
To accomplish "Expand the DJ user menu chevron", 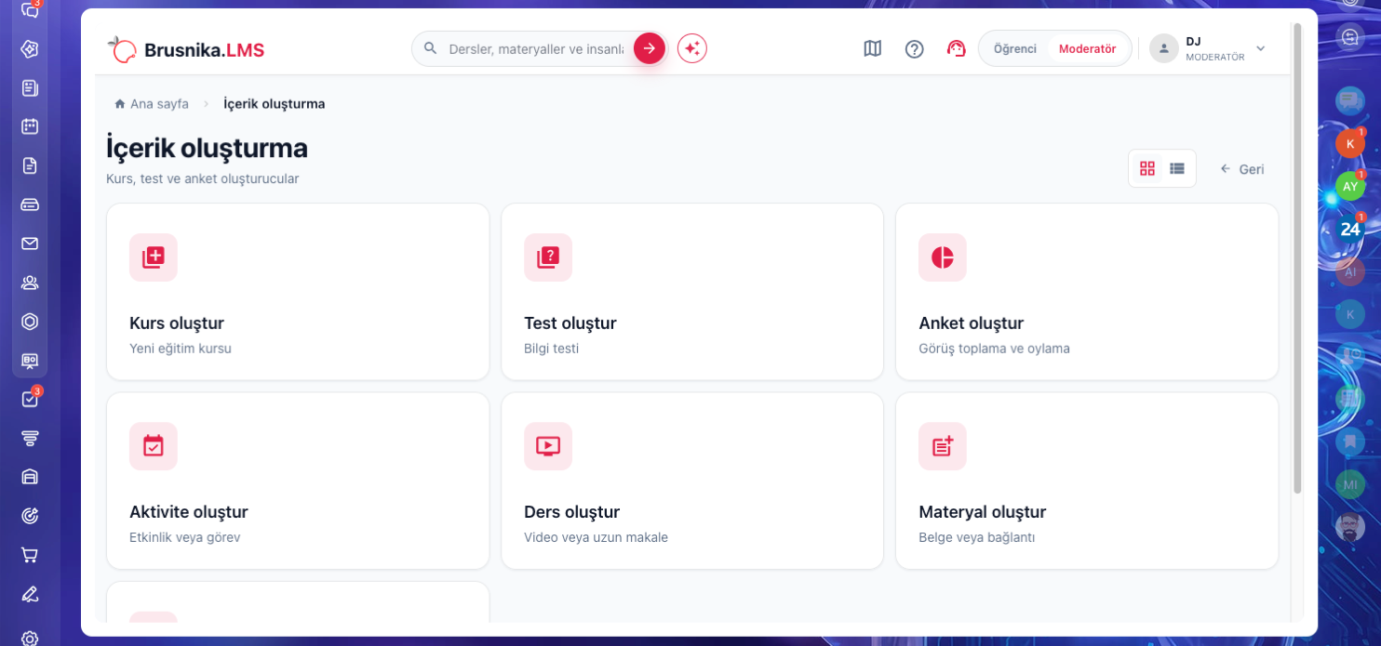I will click(1261, 48).
